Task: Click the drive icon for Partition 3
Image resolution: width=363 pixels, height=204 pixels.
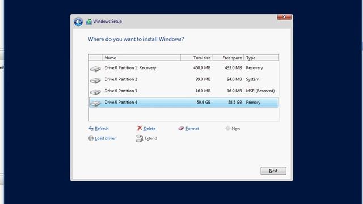Action: point(95,92)
